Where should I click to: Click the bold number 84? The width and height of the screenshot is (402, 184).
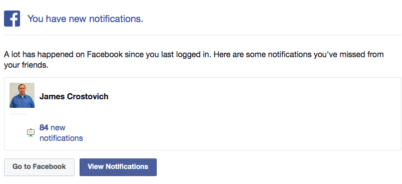point(44,127)
